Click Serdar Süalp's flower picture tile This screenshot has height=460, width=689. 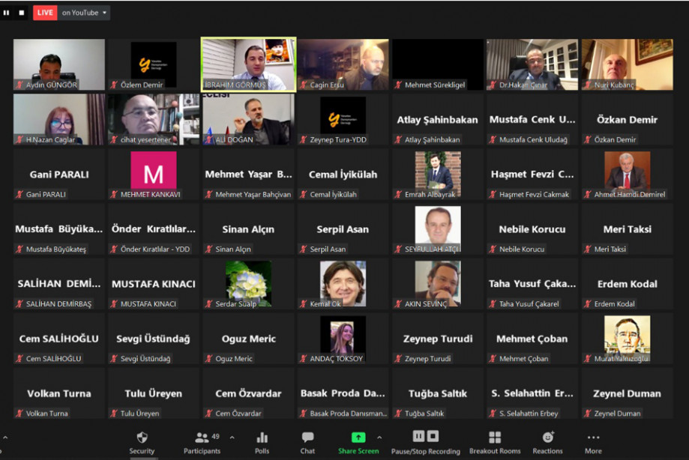pyautogui.click(x=248, y=284)
